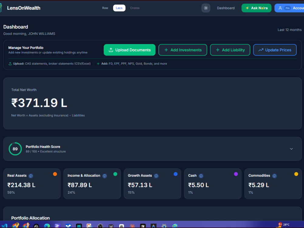Click the Update Prices button
304x228 pixels.
coord(275,50)
